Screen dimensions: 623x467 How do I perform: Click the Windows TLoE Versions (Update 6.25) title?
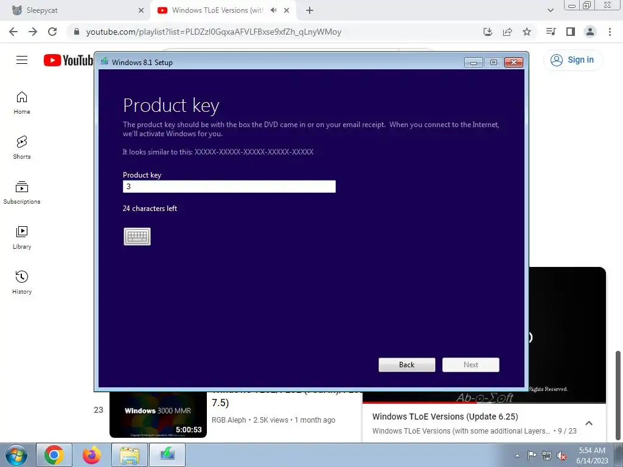(445, 417)
